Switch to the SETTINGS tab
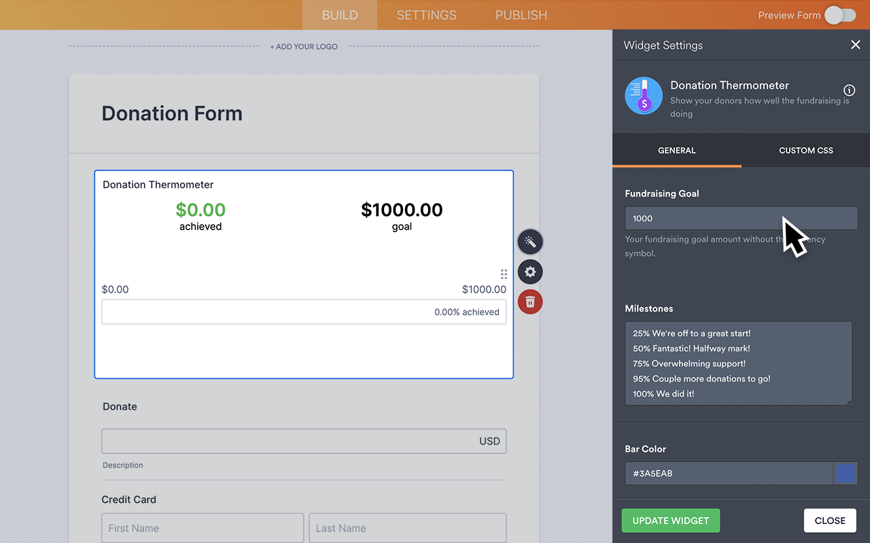870x543 pixels. click(x=426, y=14)
